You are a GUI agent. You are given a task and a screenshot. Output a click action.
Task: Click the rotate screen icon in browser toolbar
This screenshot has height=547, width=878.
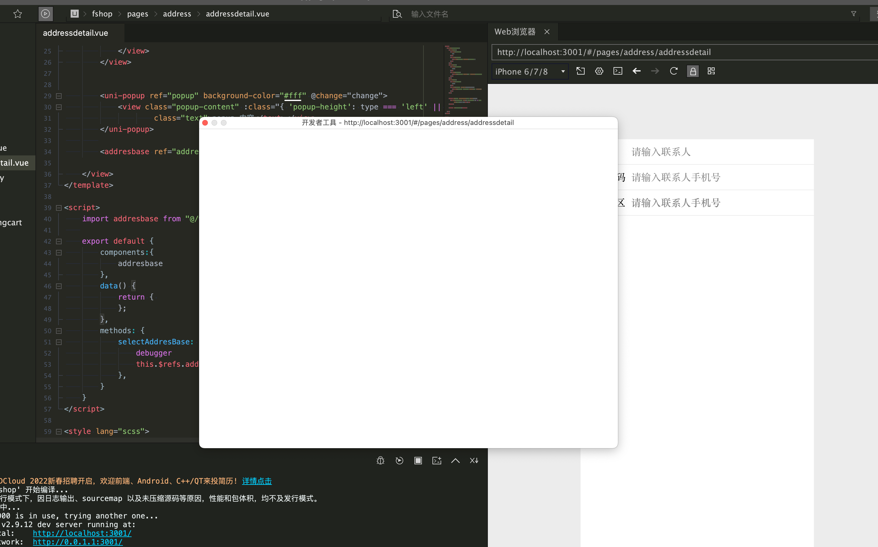tap(580, 71)
